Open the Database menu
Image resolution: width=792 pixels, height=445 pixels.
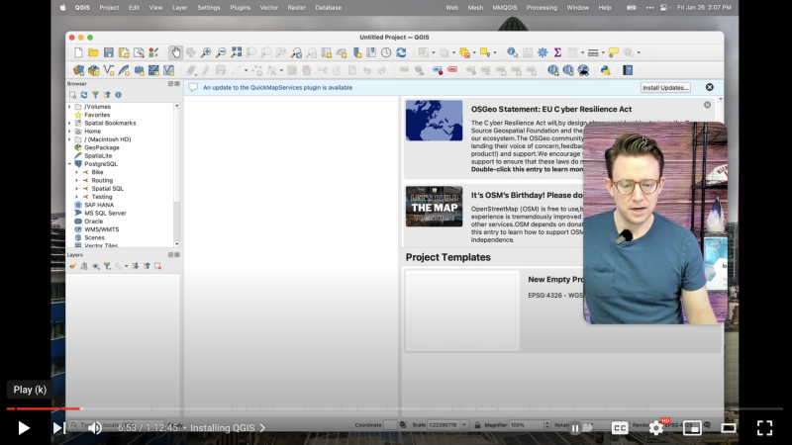coord(329,8)
